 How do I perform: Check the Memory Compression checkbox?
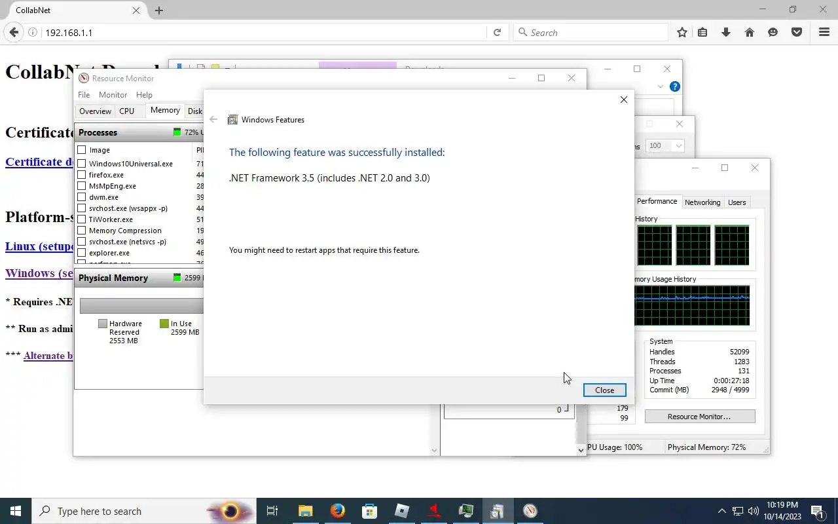pos(82,231)
